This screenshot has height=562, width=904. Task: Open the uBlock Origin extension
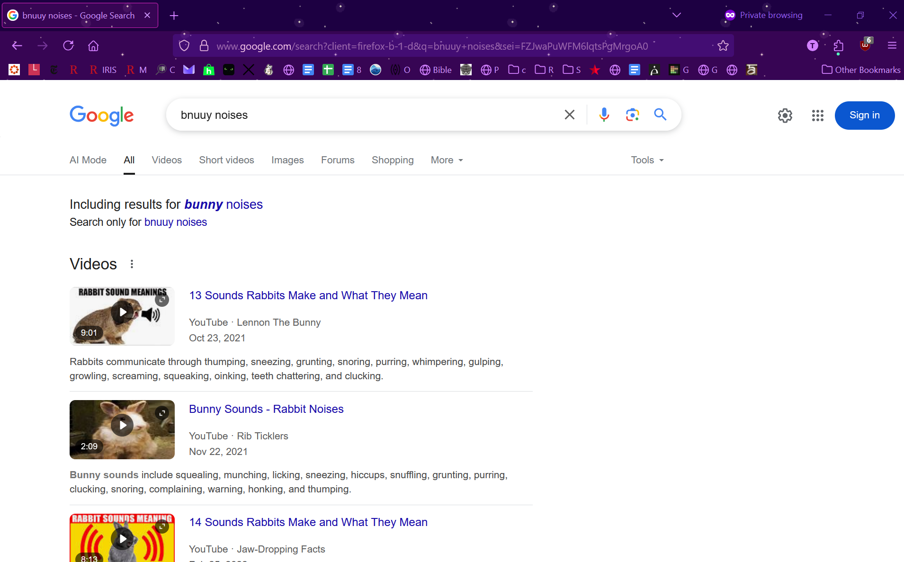point(866,45)
